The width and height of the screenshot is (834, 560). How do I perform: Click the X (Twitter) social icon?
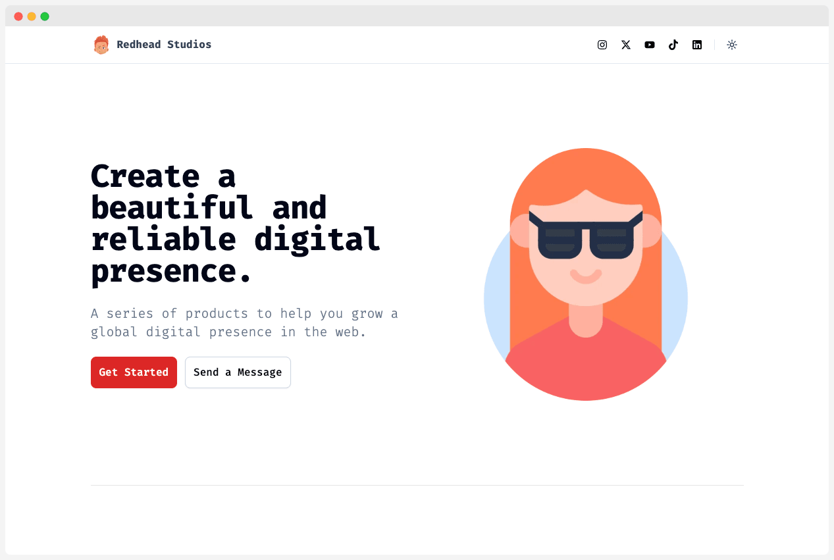point(625,45)
